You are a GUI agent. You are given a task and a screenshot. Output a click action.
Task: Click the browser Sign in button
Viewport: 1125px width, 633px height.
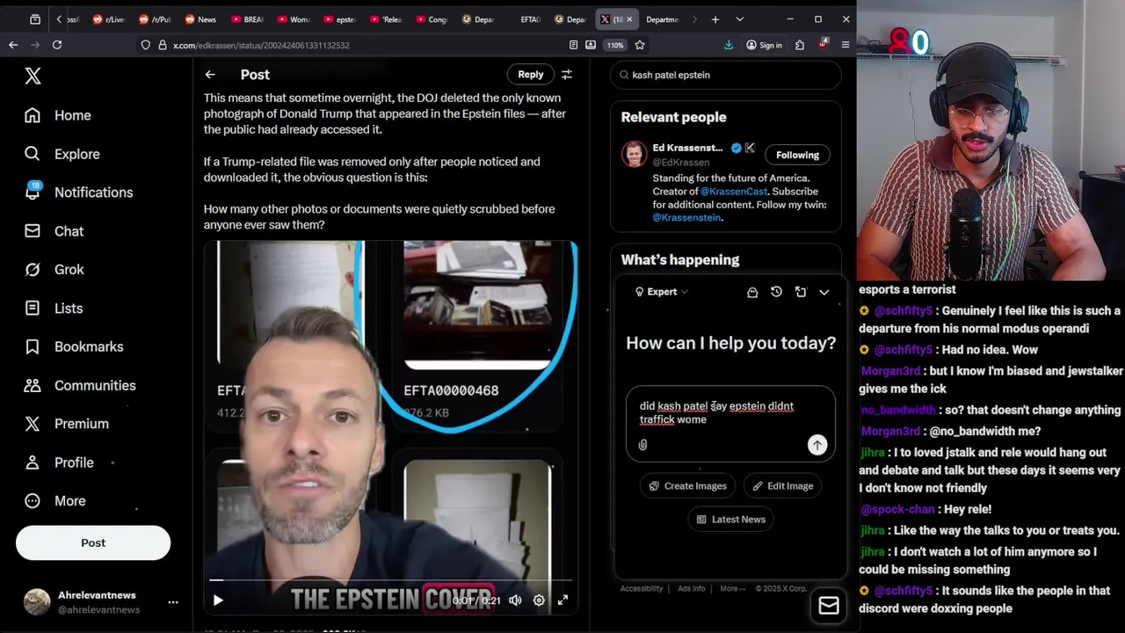764,45
